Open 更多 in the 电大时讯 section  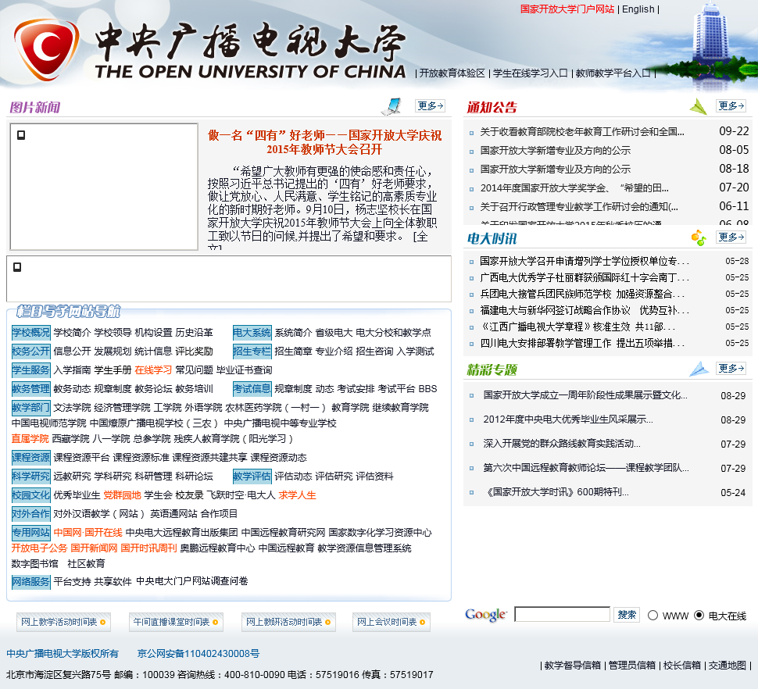731,237
